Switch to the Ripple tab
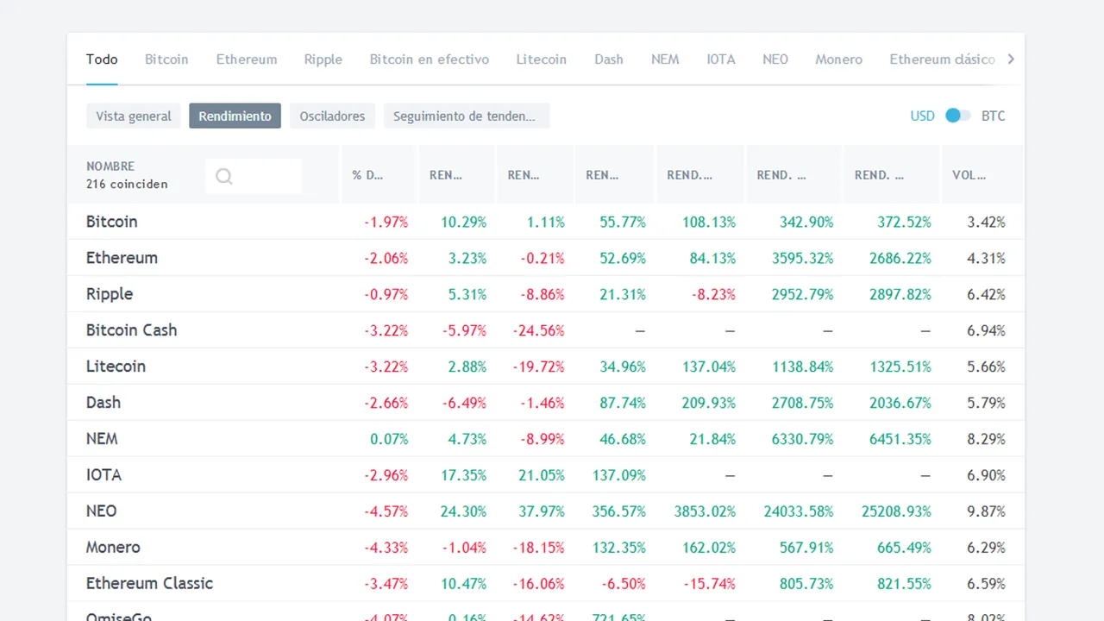Screen dimensions: 1104x621 coord(323,60)
